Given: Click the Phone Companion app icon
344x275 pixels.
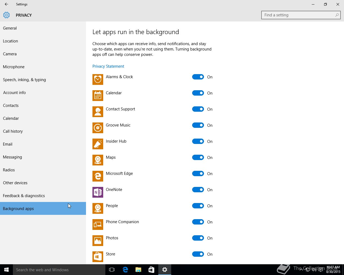Looking at the screenshot, I should click(x=98, y=225).
